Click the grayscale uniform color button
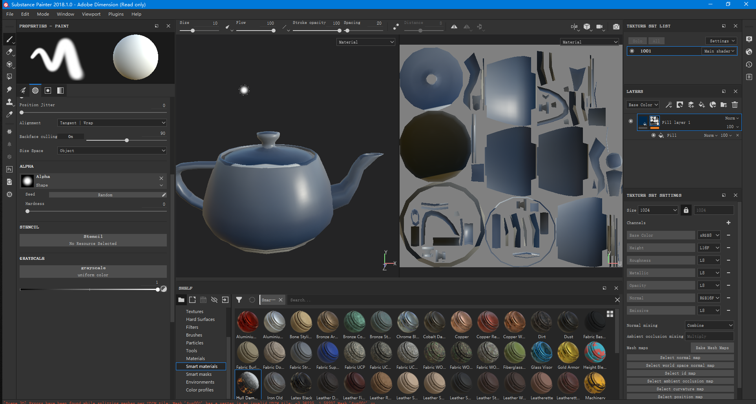 pyautogui.click(x=93, y=272)
